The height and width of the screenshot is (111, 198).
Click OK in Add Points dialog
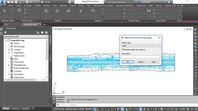(x=128, y=62)
